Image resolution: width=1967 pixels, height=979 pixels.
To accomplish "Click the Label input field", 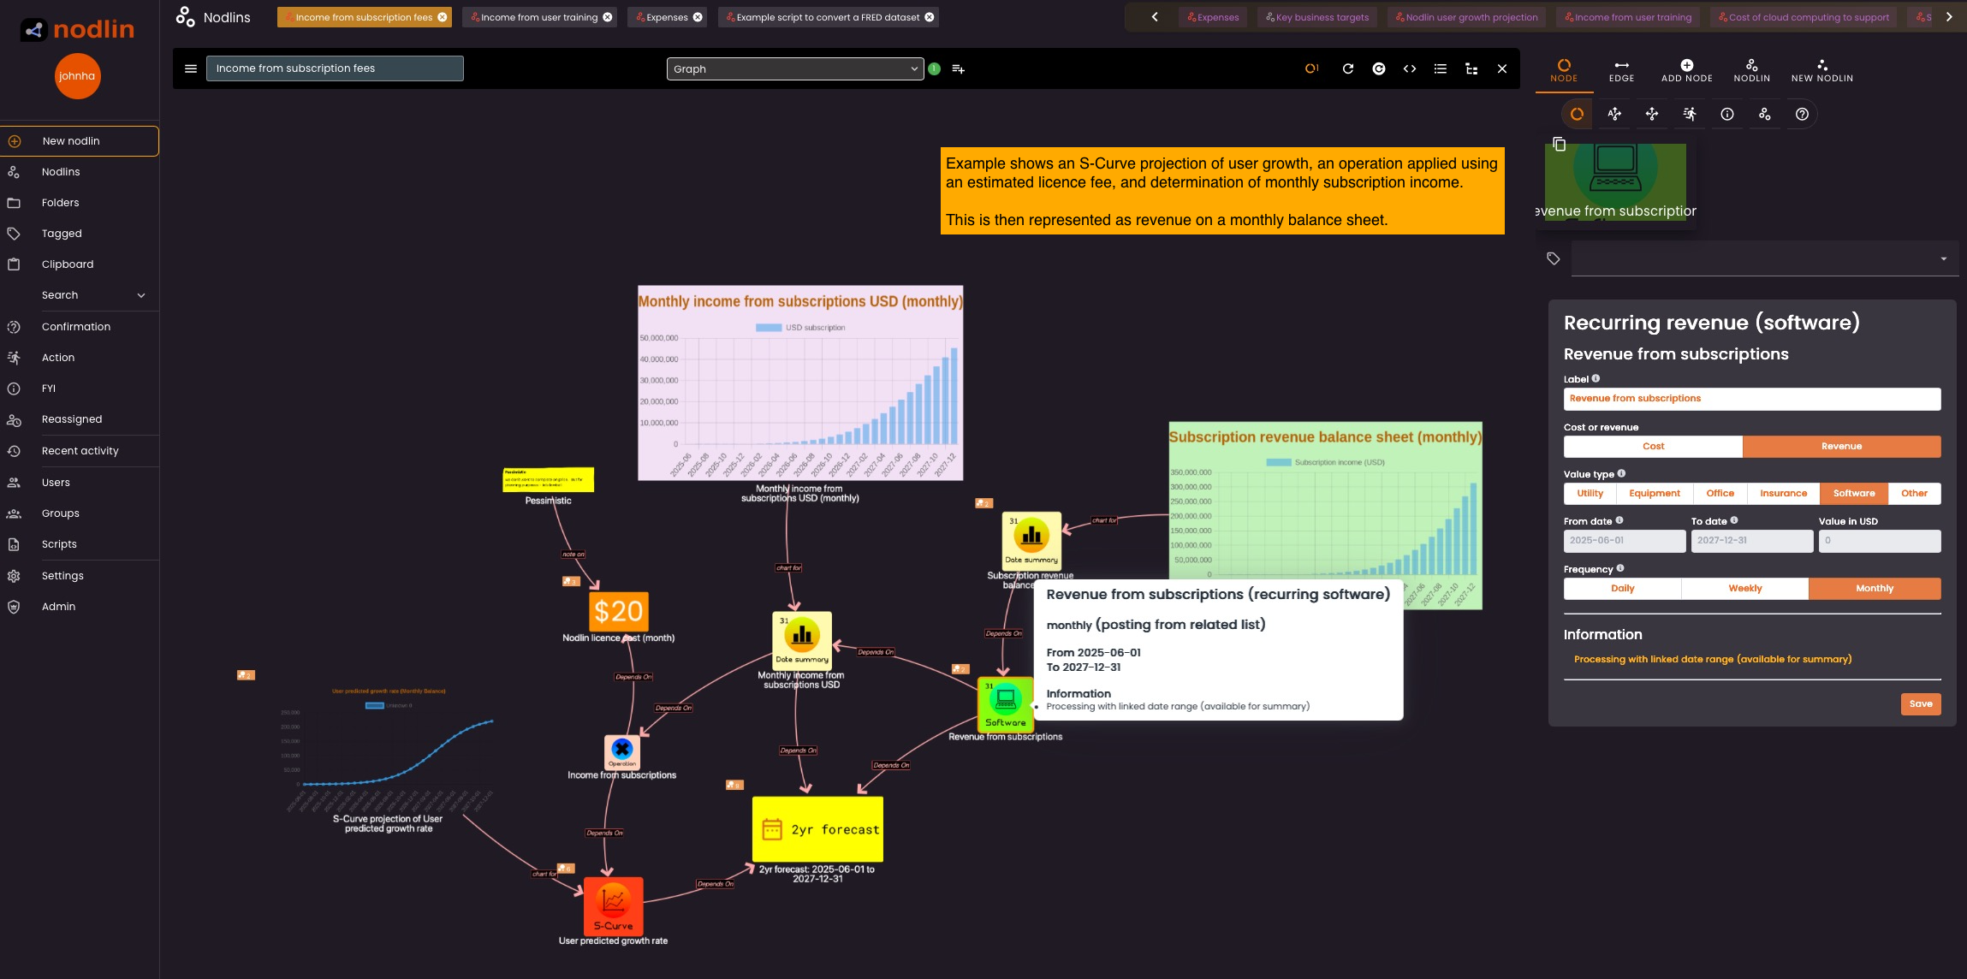I will click(1751, 399).
